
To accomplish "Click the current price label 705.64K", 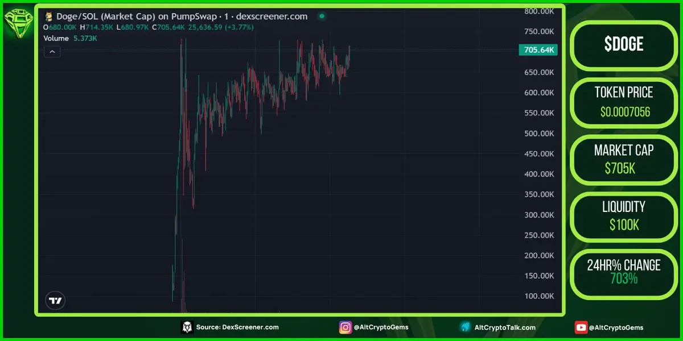I will pos(538,50).
